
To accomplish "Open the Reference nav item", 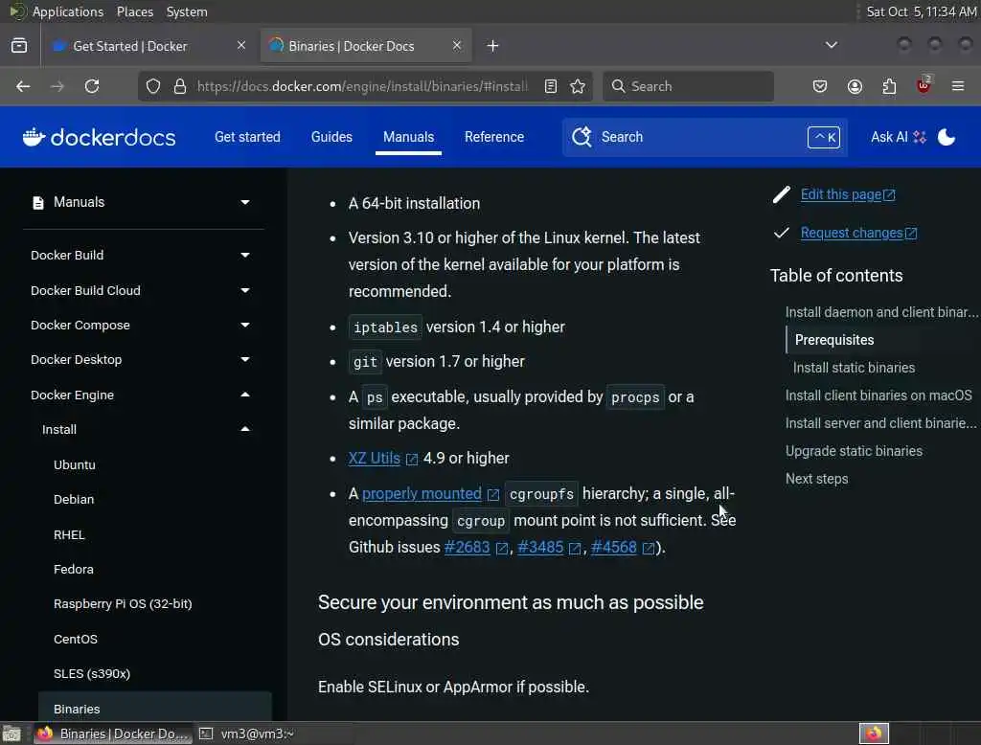I will point(494,137).
